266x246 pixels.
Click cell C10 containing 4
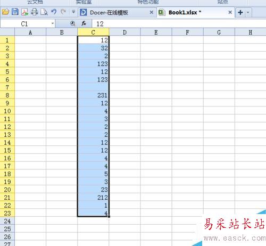[x=93, y=111]
